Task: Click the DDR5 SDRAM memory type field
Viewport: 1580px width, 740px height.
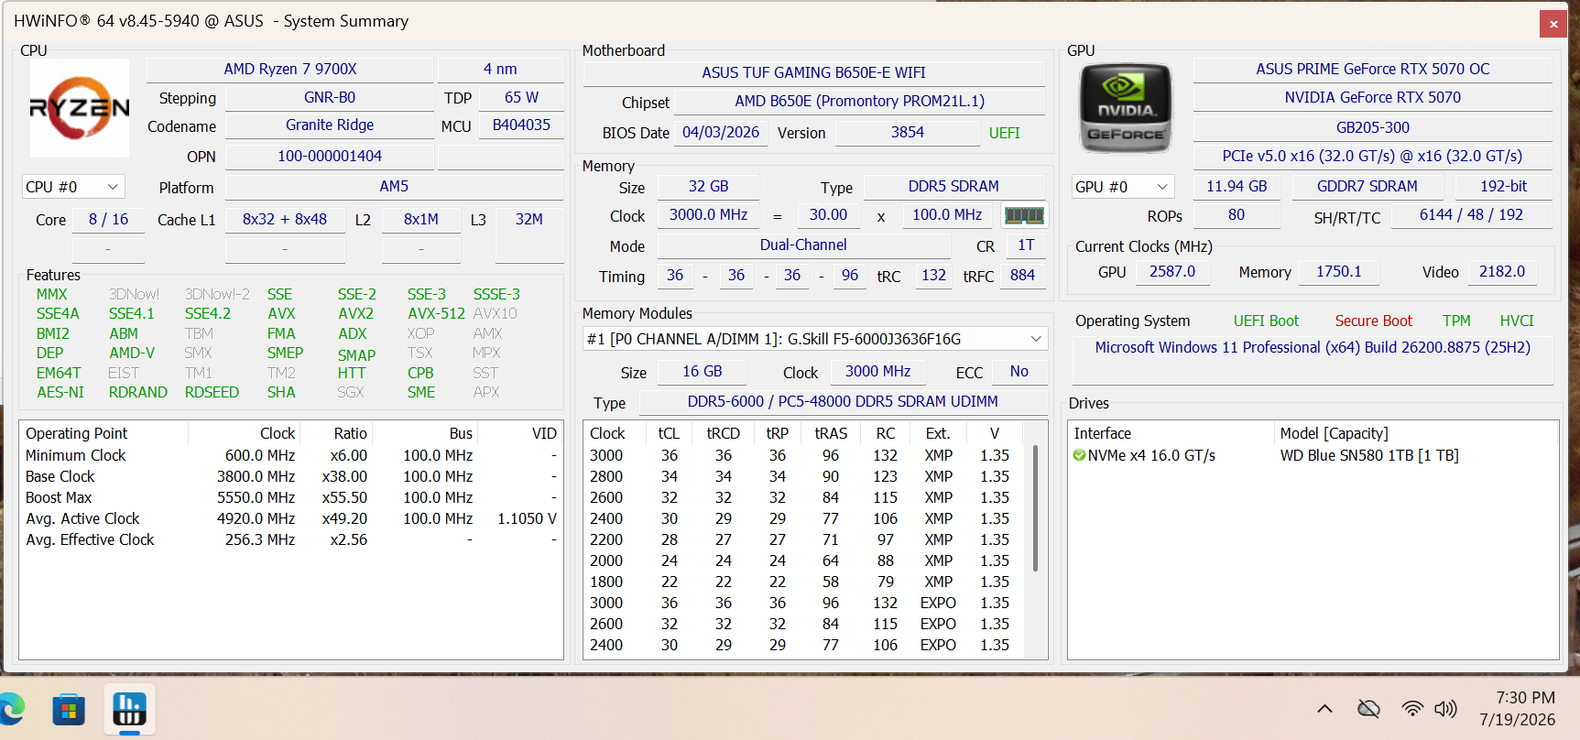Action: click(x=953, y=186)
